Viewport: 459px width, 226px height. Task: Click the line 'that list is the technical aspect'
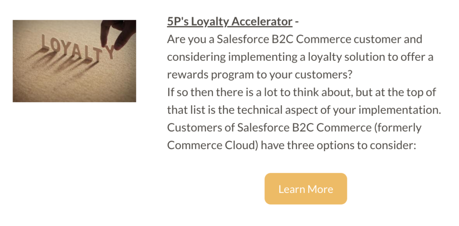pyautogui.click(x=304, y=110)
